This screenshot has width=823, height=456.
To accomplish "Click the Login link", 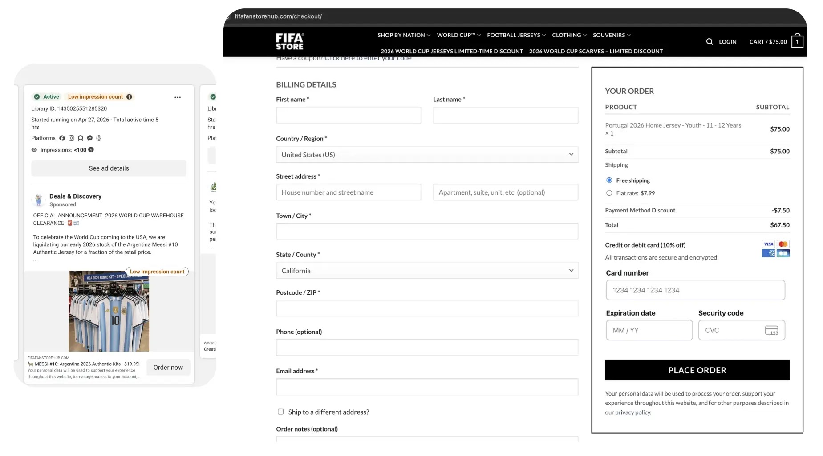I will pos(727,42).
